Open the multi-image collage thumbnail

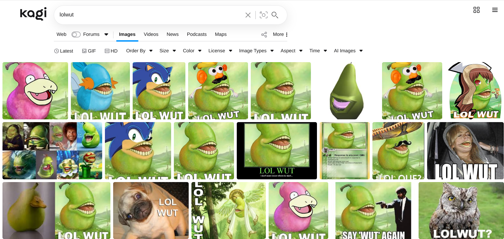pyautogui.click(x=52, y=151)
